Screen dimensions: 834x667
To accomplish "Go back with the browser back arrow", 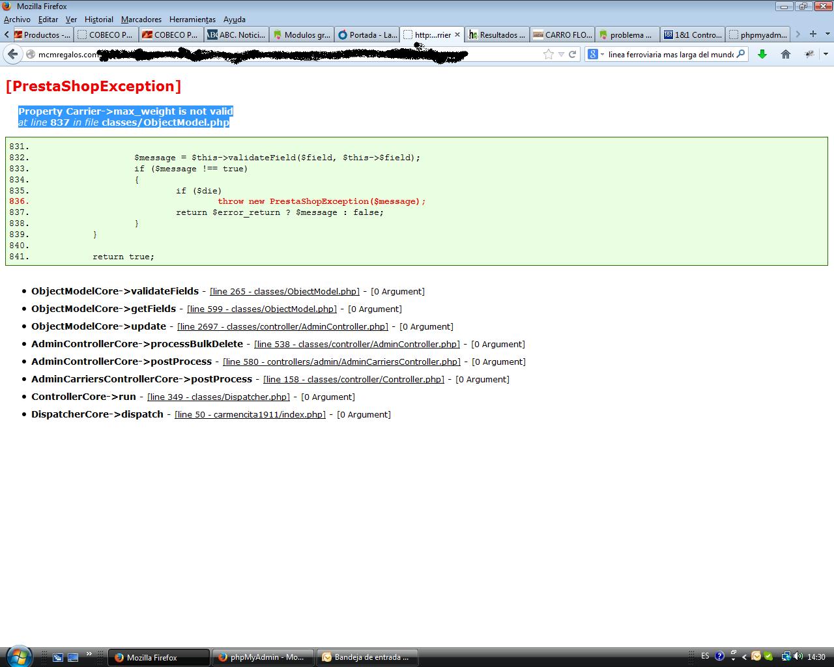I will click(12, 54).
